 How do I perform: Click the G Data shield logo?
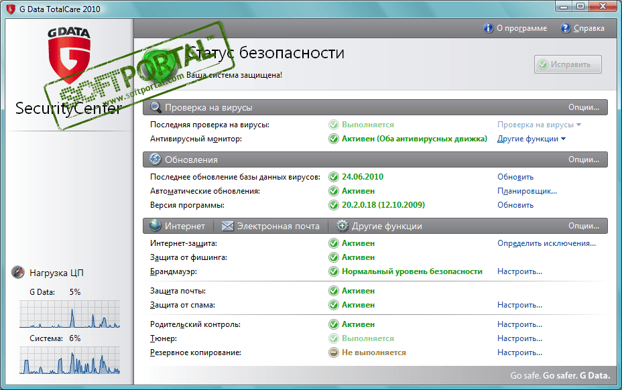point(70,55)
